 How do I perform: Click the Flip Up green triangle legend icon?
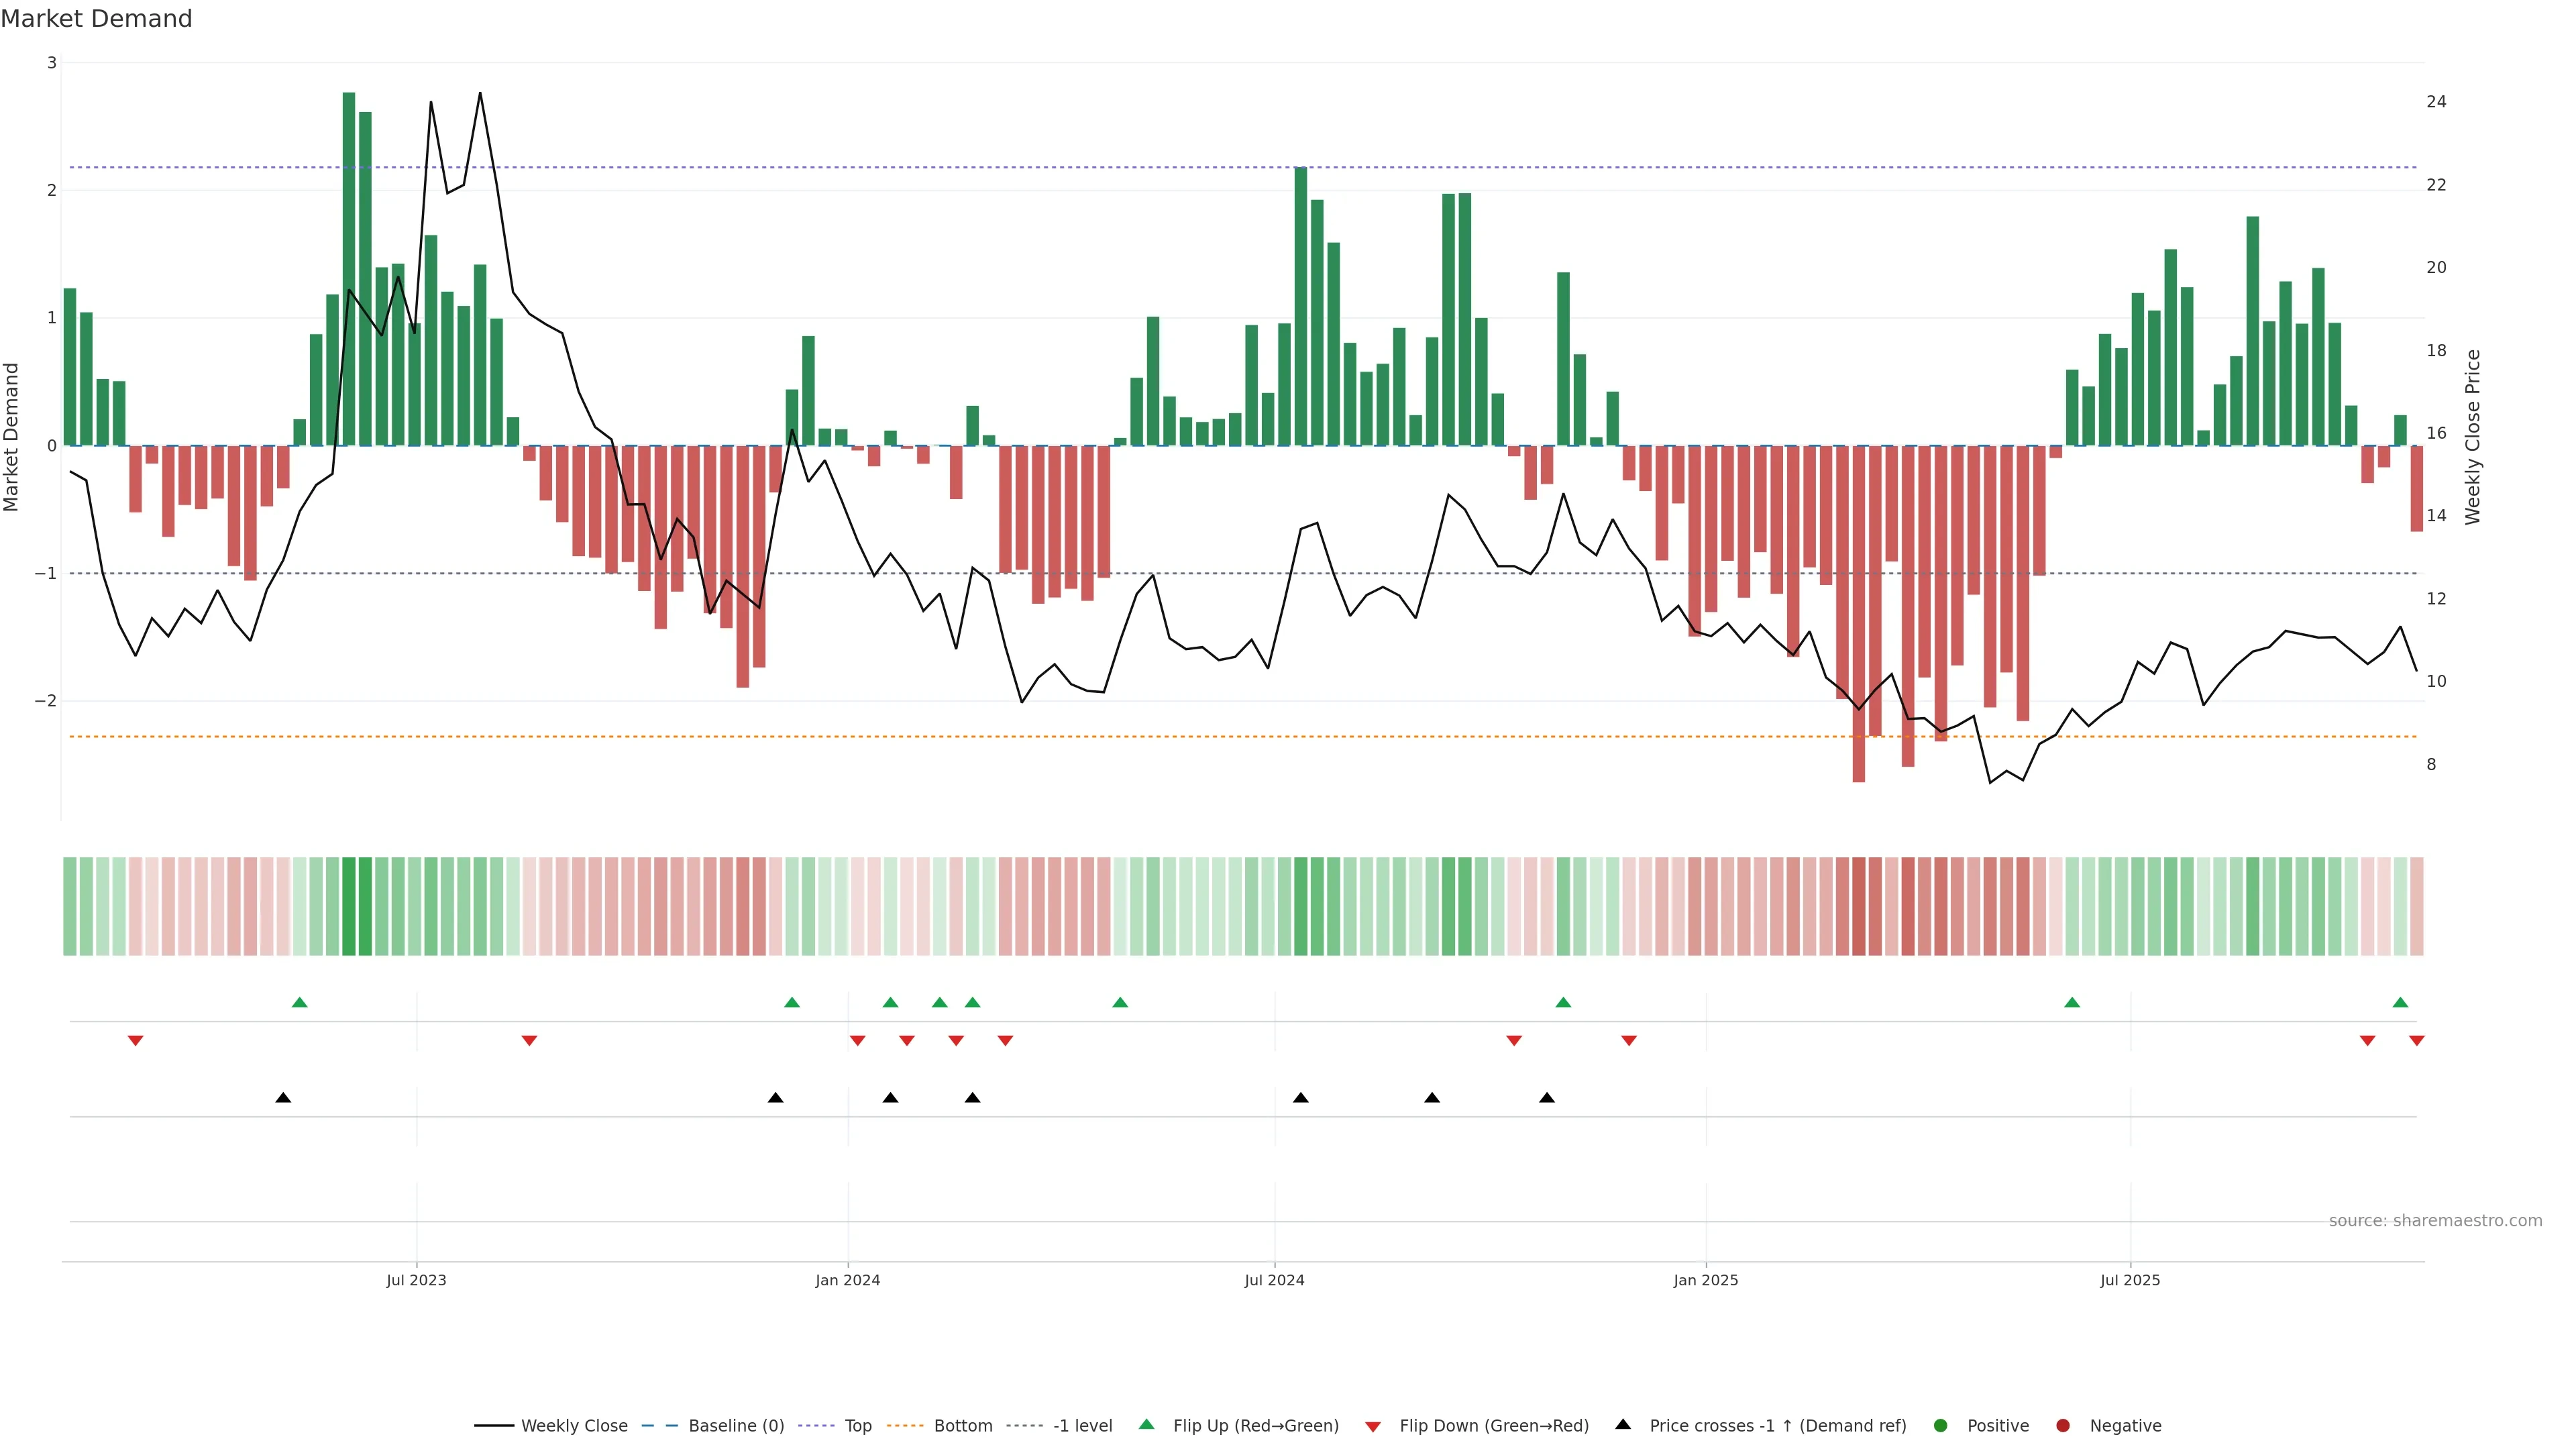tap(1146, 1425)
